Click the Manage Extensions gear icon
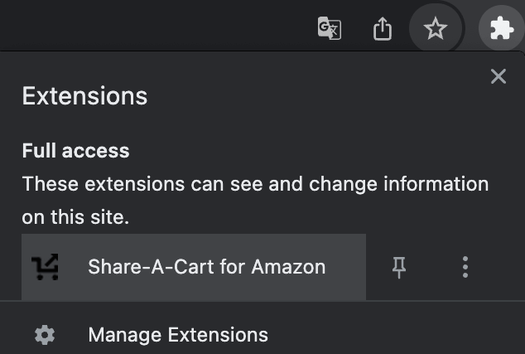The width and height of the screenshot is (525, 354). [45, 335]
